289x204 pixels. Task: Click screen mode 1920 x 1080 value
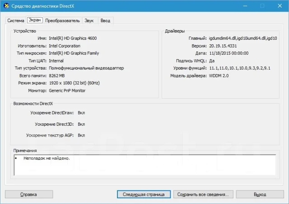pos(75,83)
